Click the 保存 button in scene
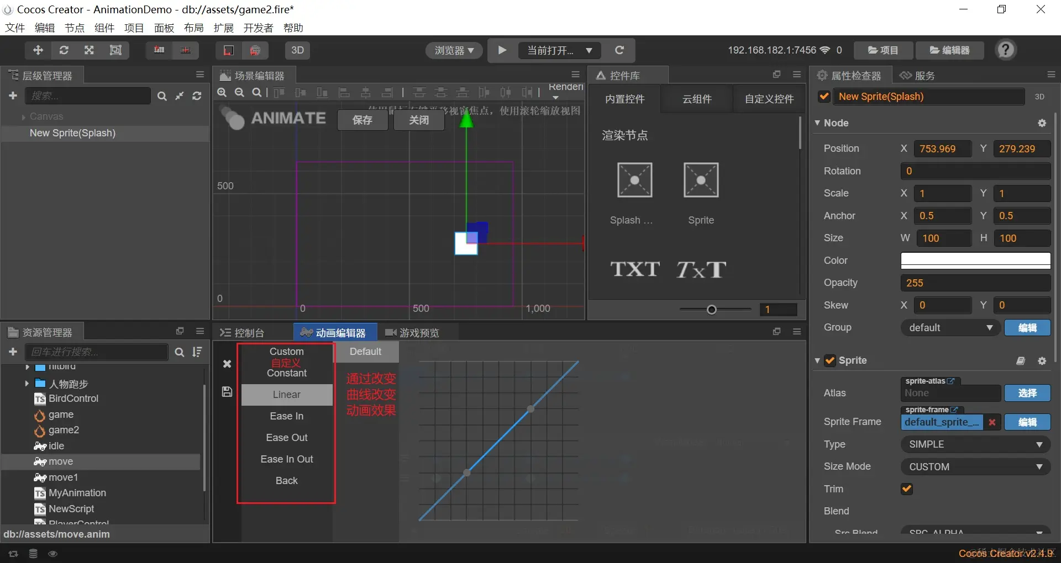 (x=363, y=120)
